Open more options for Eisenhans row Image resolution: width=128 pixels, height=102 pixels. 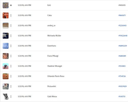[11, 46]
